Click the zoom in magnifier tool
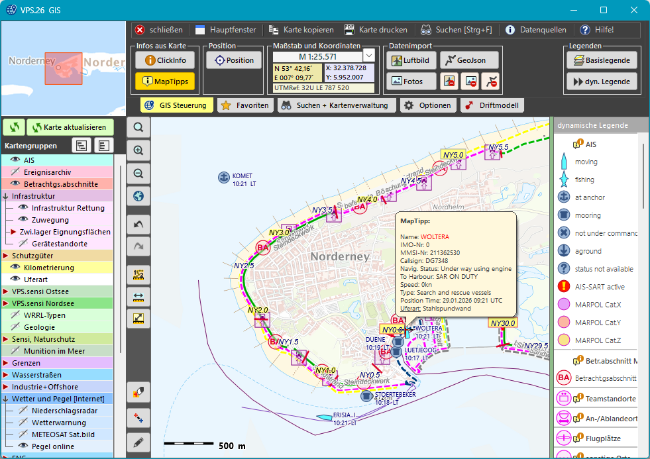 pyautogui.click(x=138, y=150)
